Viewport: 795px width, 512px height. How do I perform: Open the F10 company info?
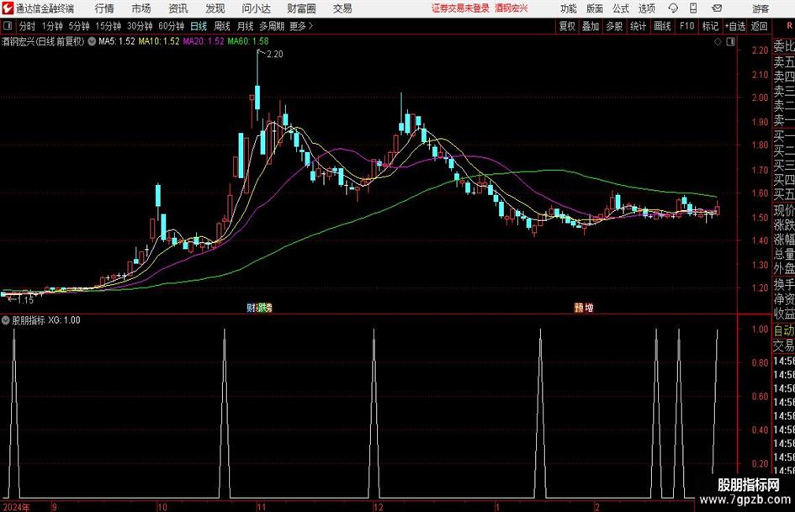(x=686, y=26)
